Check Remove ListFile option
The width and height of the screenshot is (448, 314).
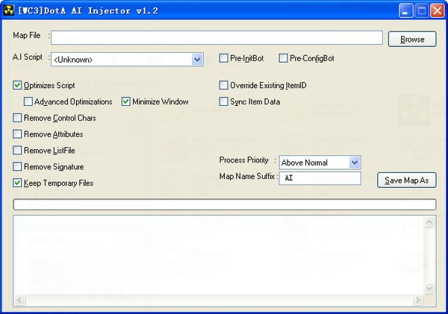coord(17,150)
